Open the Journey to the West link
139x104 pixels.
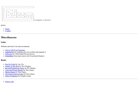[12, 66]
